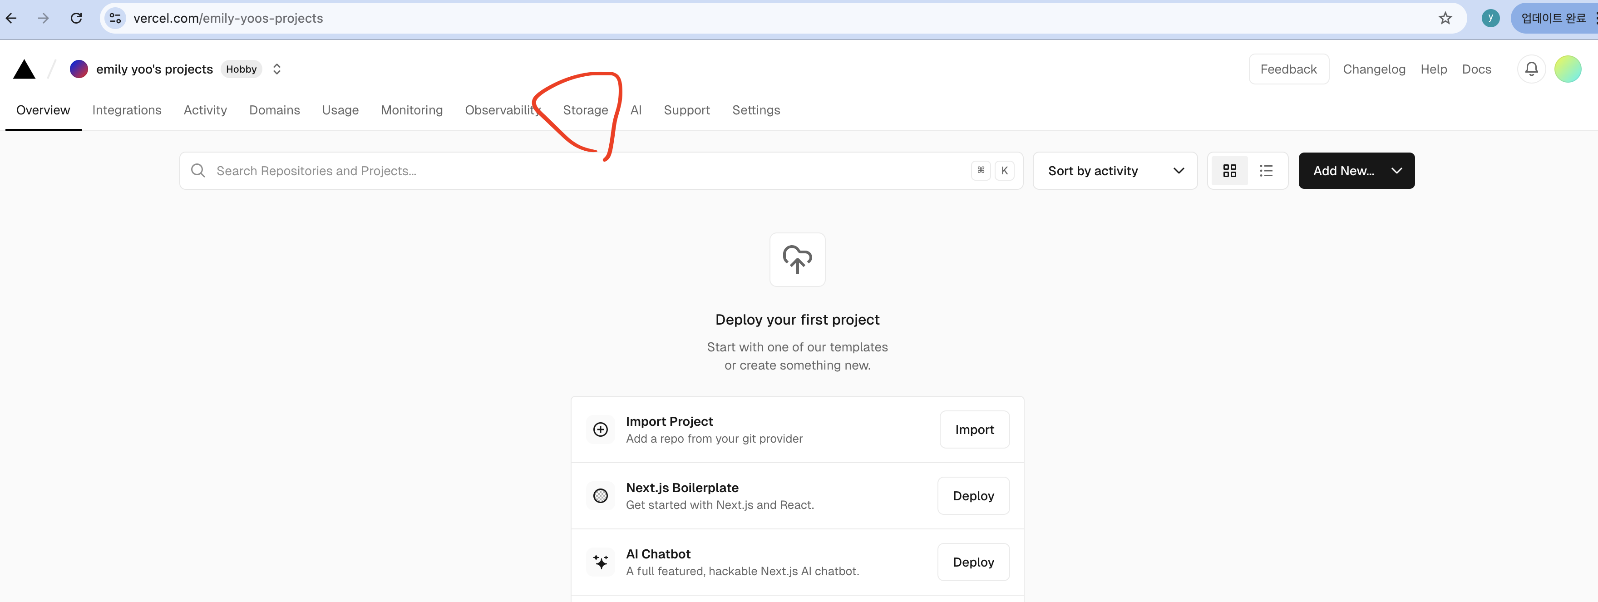Open the Integrations tab
Viewport: 1598px width, 602px height.
[127, 110]
